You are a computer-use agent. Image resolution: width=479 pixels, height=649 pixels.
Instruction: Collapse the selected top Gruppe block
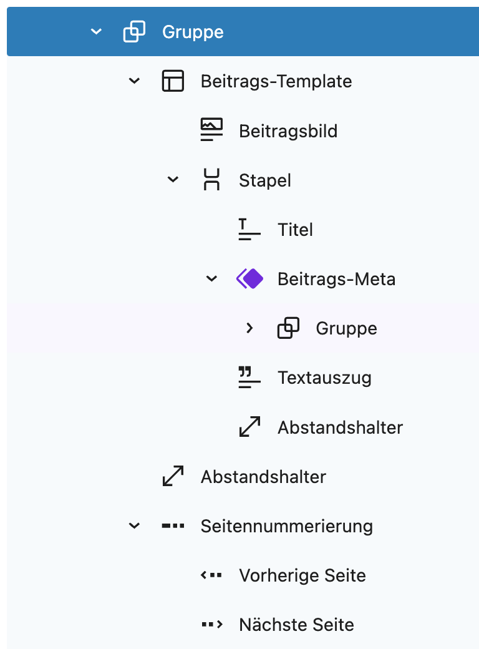tap(96, 31)
